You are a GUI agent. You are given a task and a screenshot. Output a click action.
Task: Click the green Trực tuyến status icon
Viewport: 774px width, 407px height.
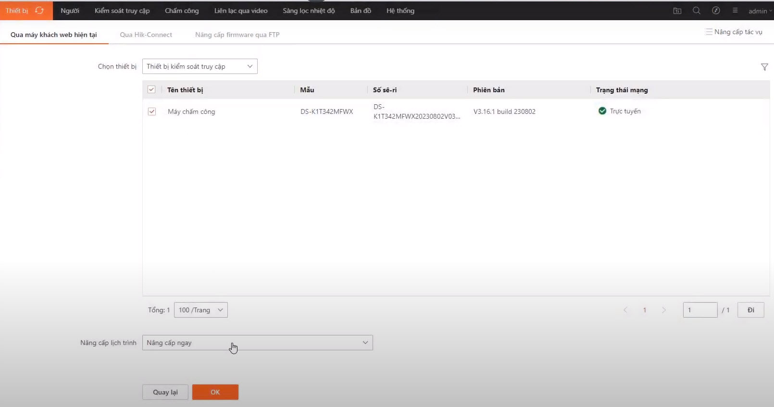[602, 111]
